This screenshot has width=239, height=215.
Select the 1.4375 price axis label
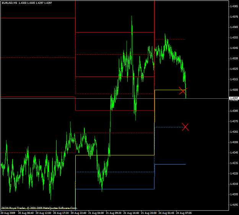click(234, 17)
